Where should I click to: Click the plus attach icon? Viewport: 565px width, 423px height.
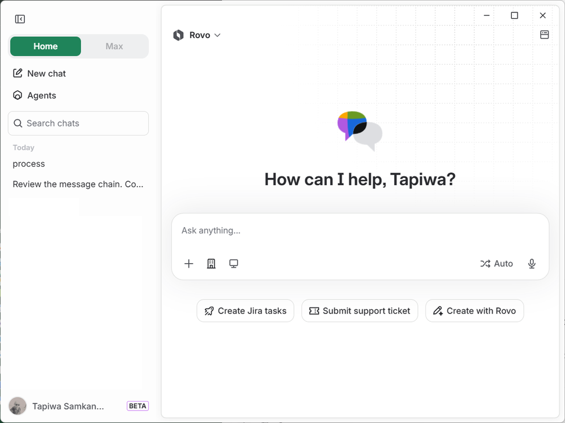(x=189, y=264)
